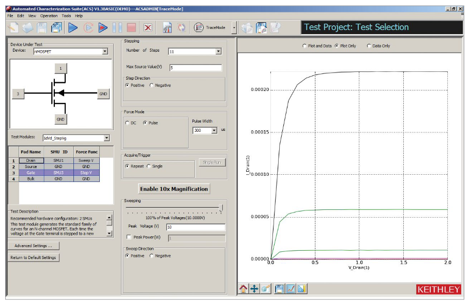Click the line-chart plot settings icon
The height and width of the screenshot is (304, 470).
(x=291, y=288)
